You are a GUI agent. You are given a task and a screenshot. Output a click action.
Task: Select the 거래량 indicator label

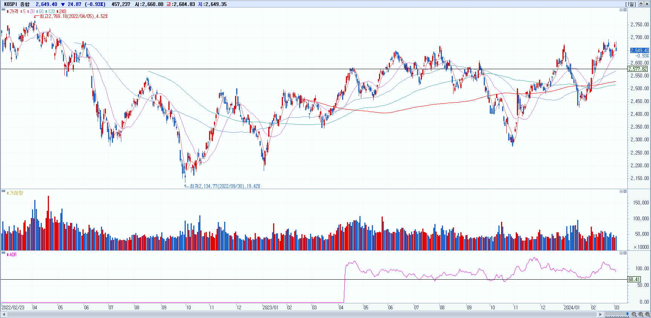[x=16, y=193]
